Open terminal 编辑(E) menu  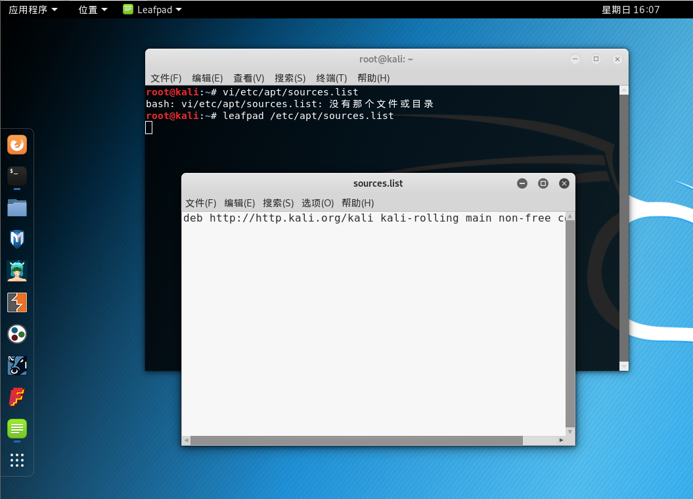click(208, 78)
